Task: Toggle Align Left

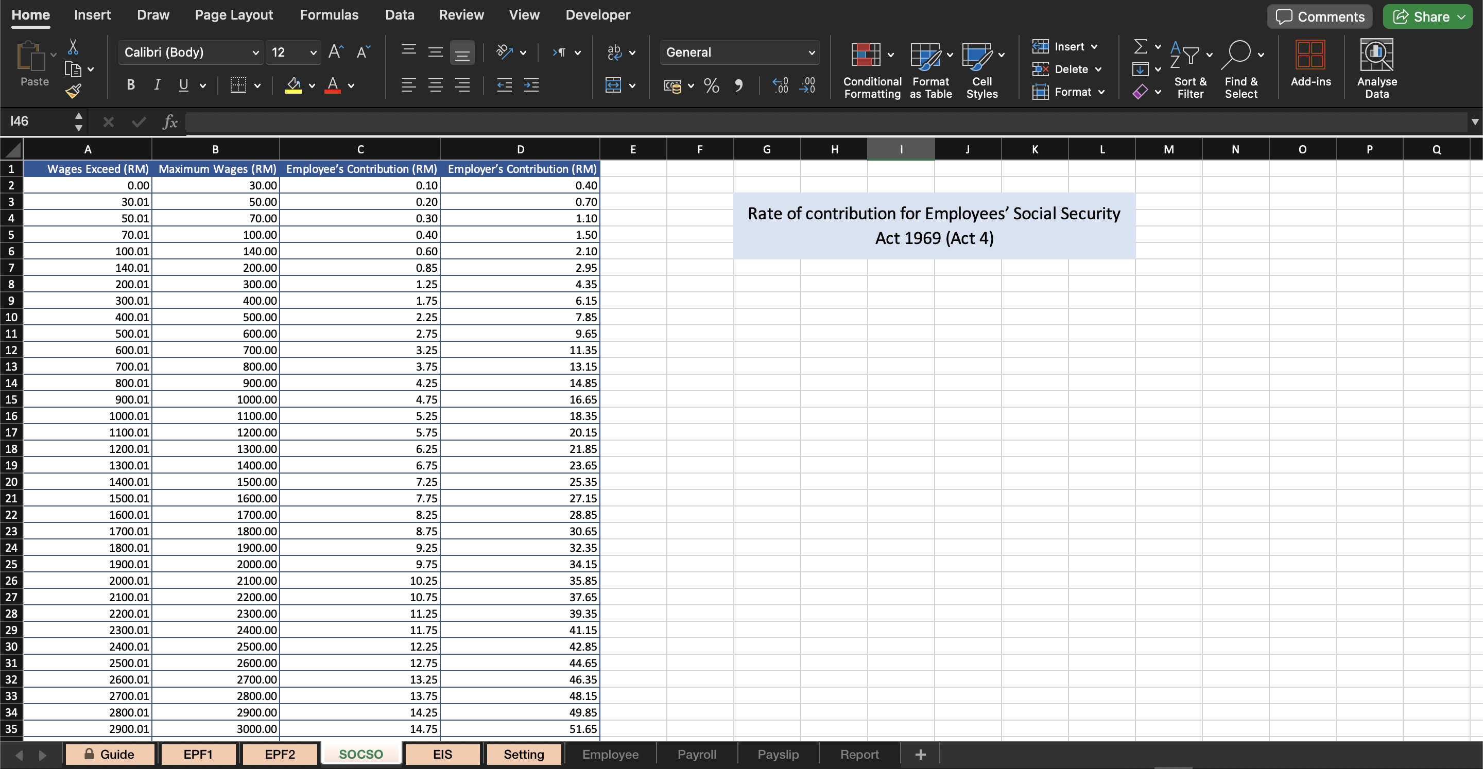Action: [409, 85]
